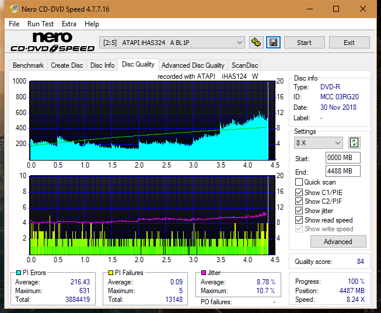
Task: Click the refresh speed settings icon
Action: coord(354,142)
